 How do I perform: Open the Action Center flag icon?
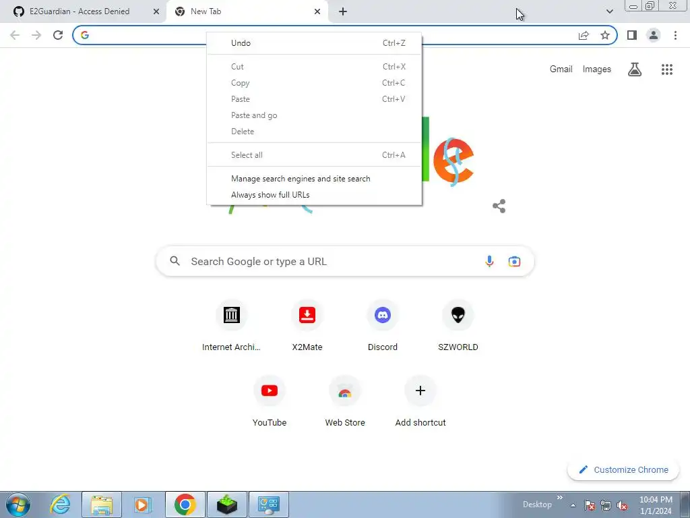click(x=589, y=505)
